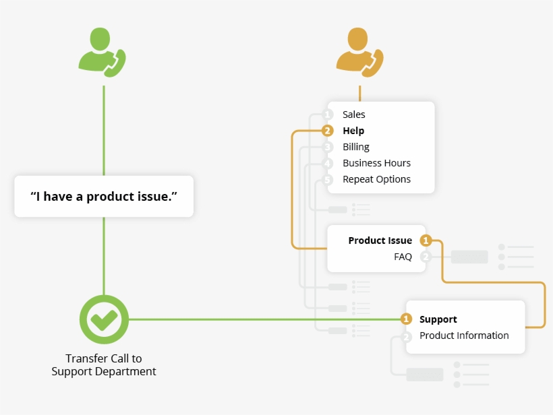This screenshot has height=415, width=553.
Task: Open the Repeat Options entry
Action: [376, 179]
